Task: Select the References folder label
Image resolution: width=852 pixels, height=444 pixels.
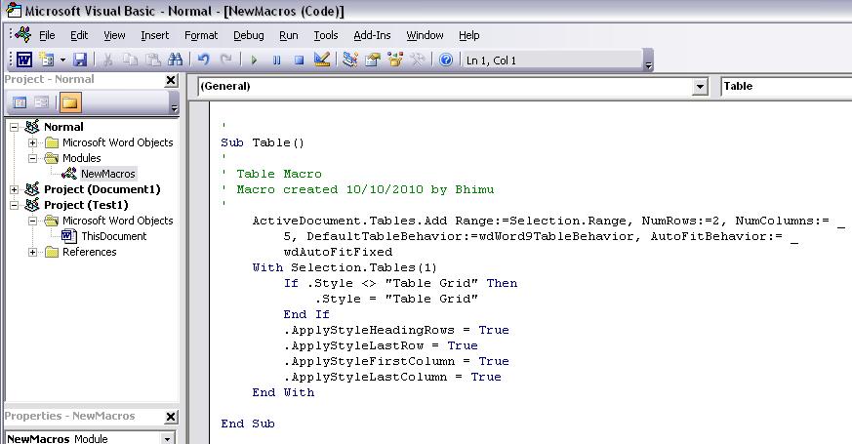Action: click(89, 252)
